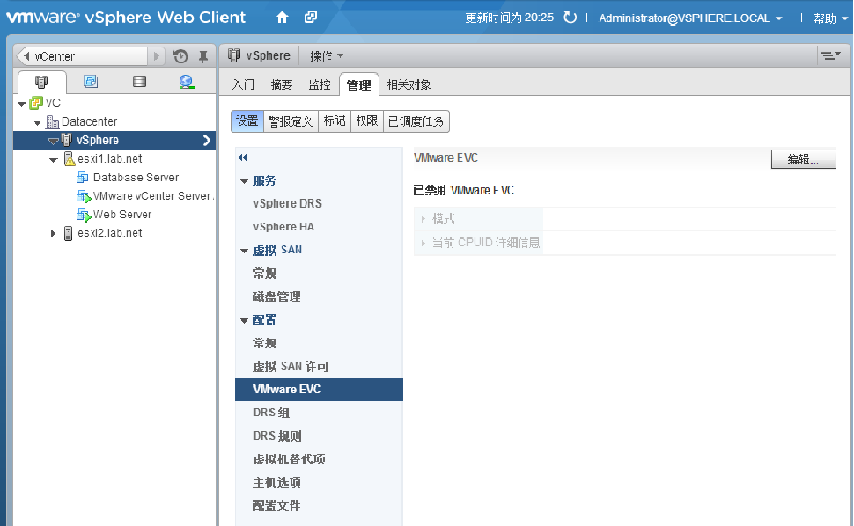
Task: Select Database Server in the inventory tree
Action: click(136, 178)
